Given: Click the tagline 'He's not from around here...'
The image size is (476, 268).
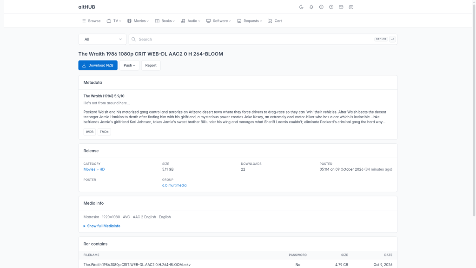Looking at the screenshot, I should pos(106,103).
